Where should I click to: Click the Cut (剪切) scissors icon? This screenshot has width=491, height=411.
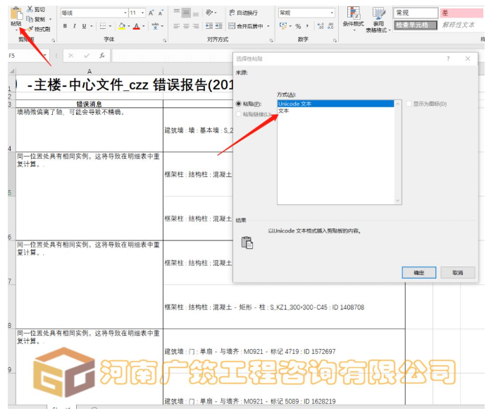[x=30, y=9]
